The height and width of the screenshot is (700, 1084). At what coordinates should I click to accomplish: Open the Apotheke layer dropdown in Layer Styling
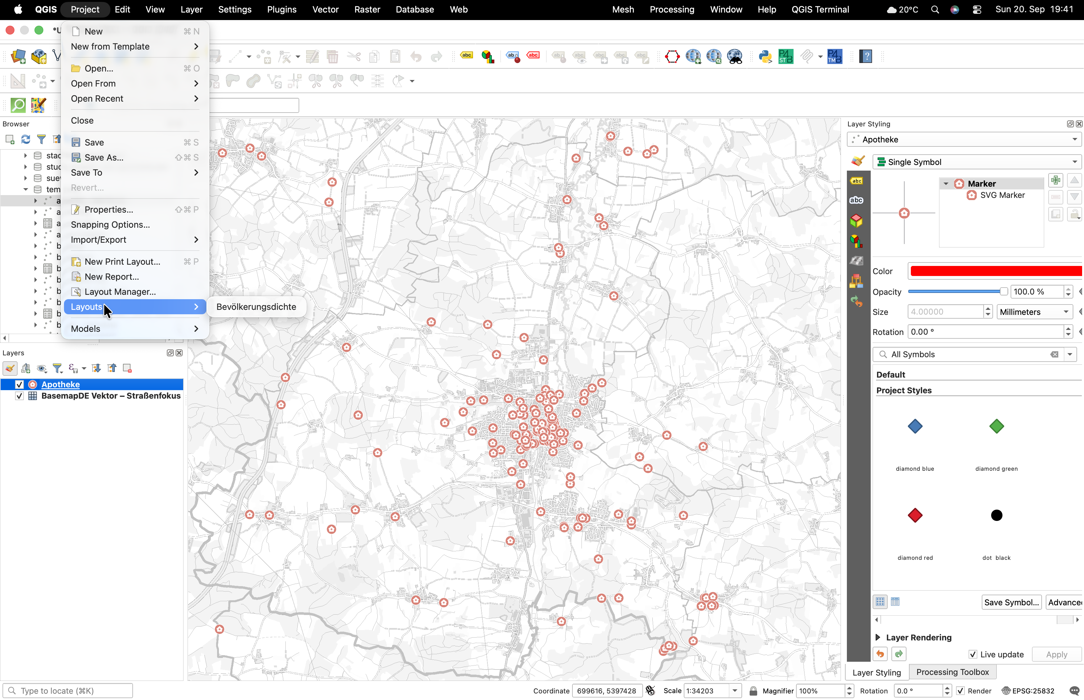(964, 140)
